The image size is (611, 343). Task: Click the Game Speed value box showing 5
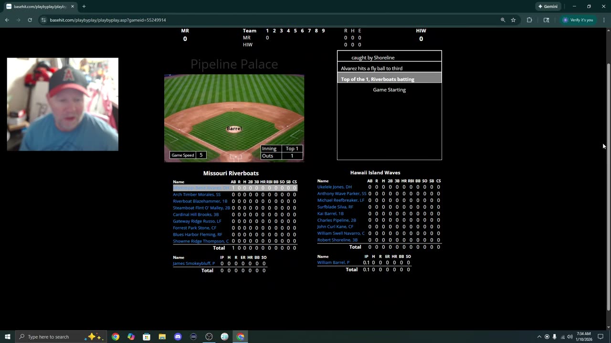pos(201,155)
